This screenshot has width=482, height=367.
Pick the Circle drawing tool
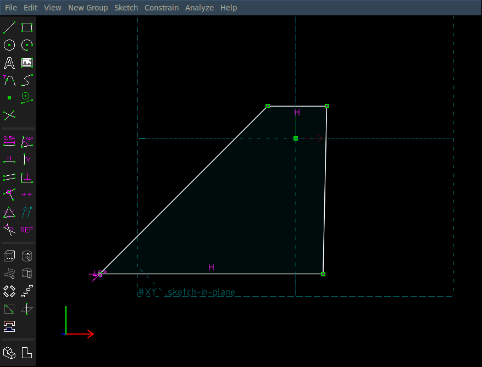tap(9, 45)
